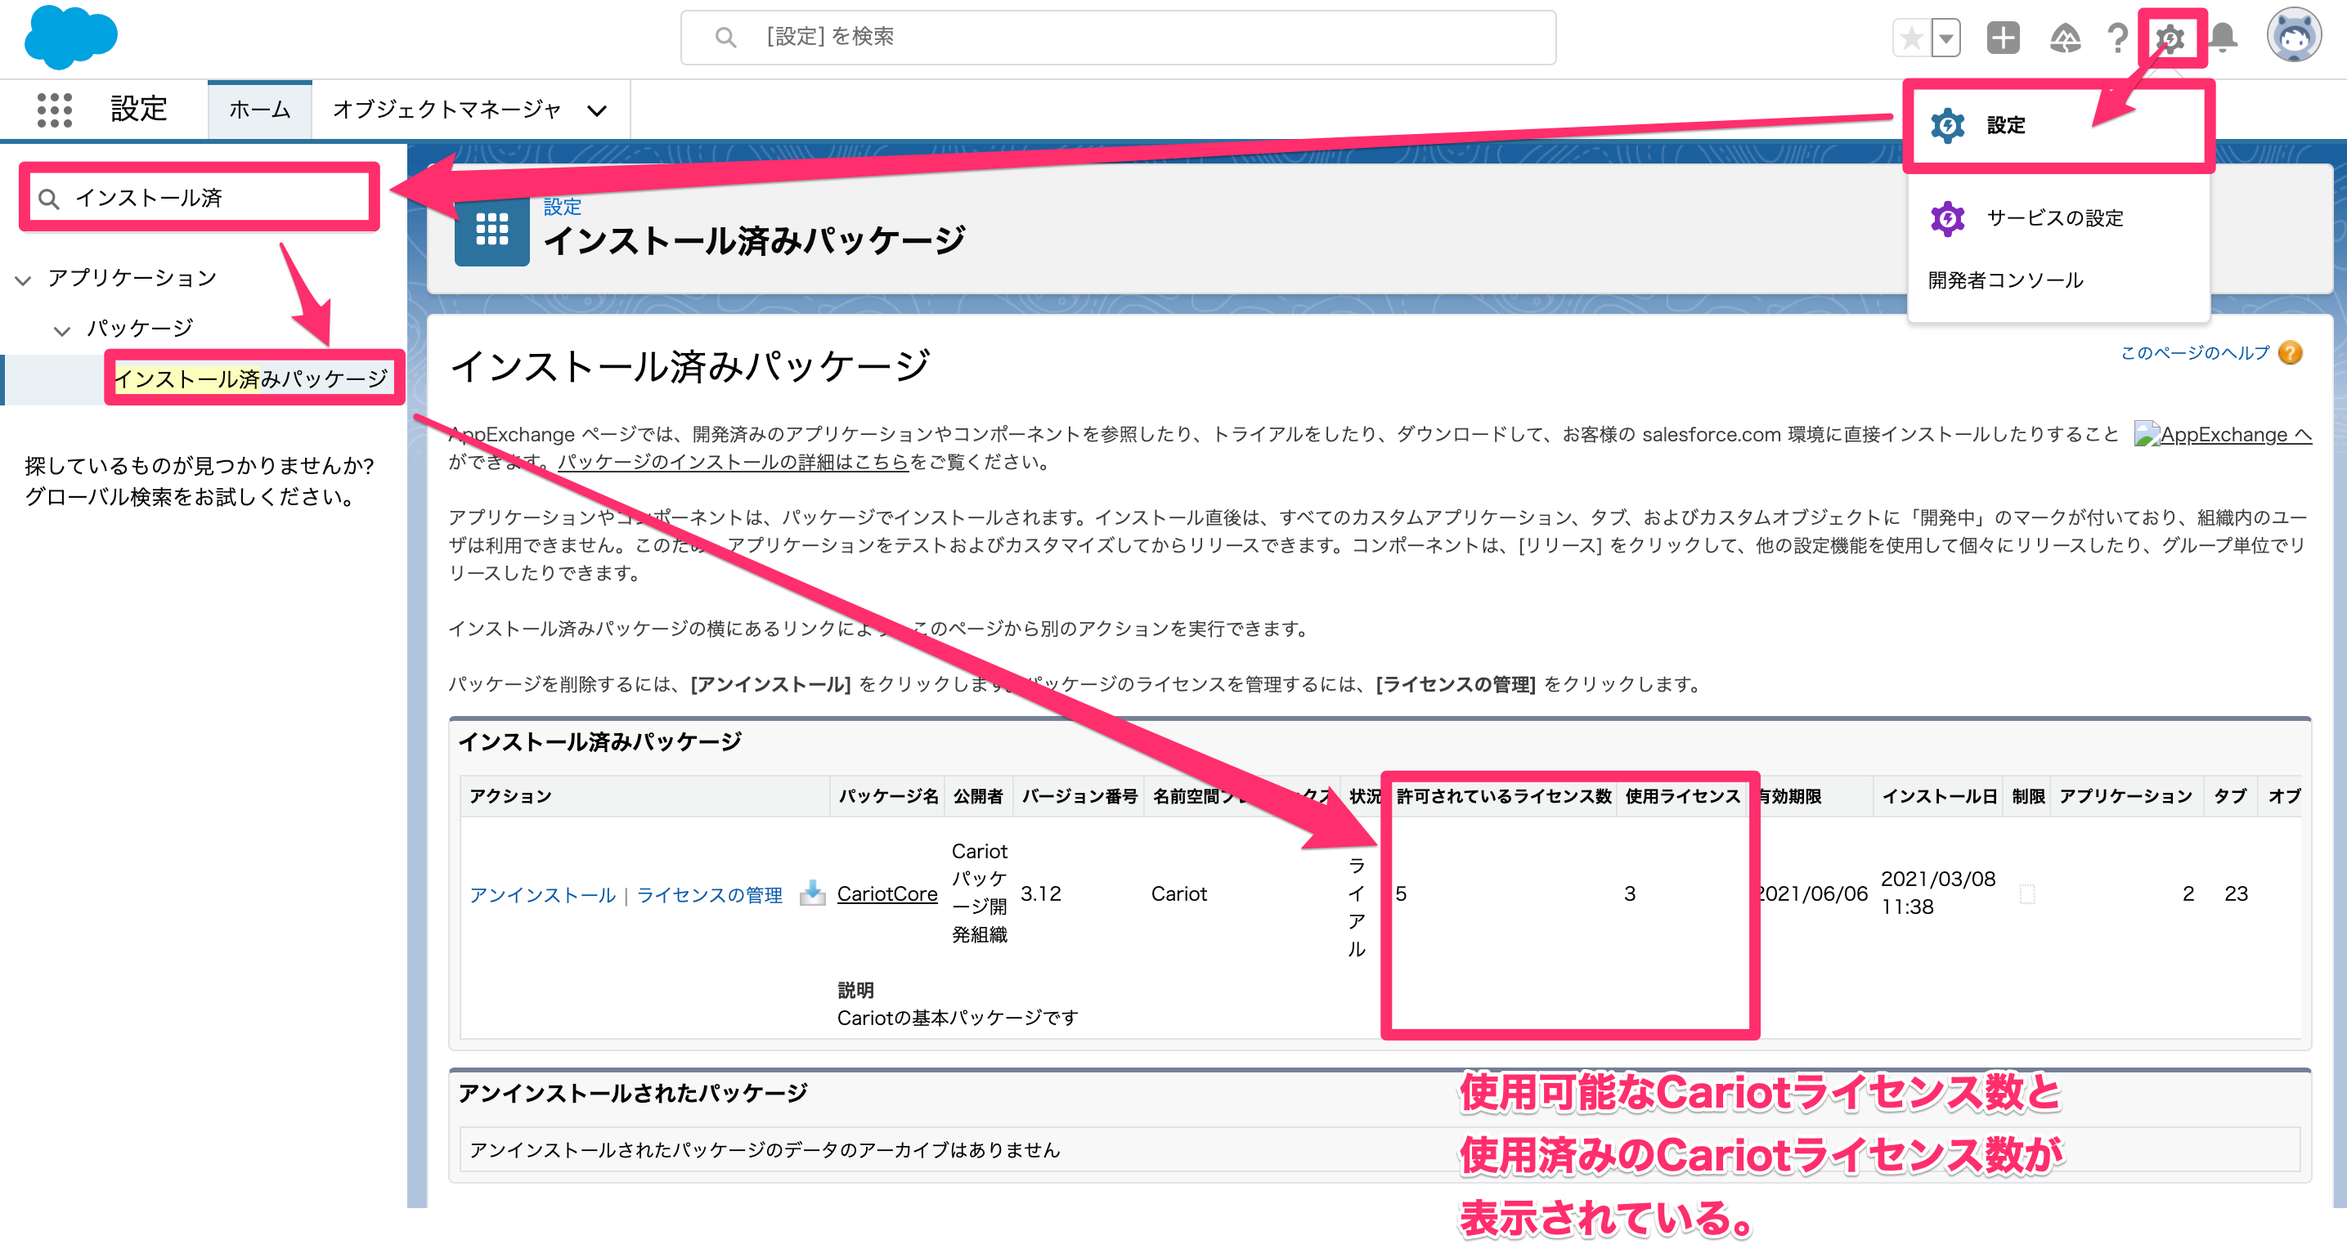
Task: Click the 公開者 column header
Action: (979, 796)
